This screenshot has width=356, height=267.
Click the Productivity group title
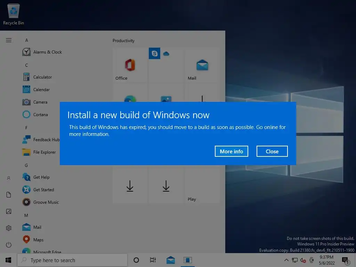(x=123, y=41)
